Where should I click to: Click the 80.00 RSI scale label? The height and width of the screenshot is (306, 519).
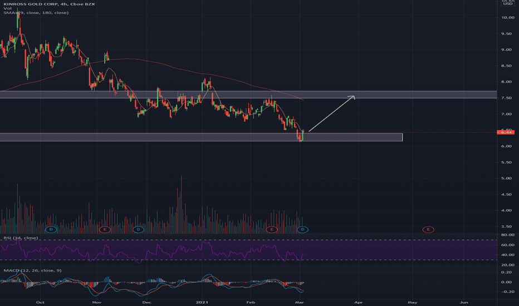coord(507,235)
